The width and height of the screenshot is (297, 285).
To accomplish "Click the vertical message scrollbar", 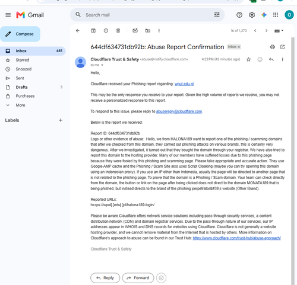I will click(x=293, y=161).
